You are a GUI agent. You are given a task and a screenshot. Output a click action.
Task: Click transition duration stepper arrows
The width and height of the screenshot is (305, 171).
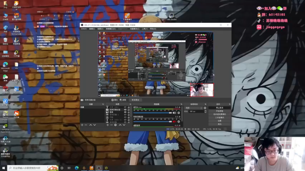(x=205, y=111)
